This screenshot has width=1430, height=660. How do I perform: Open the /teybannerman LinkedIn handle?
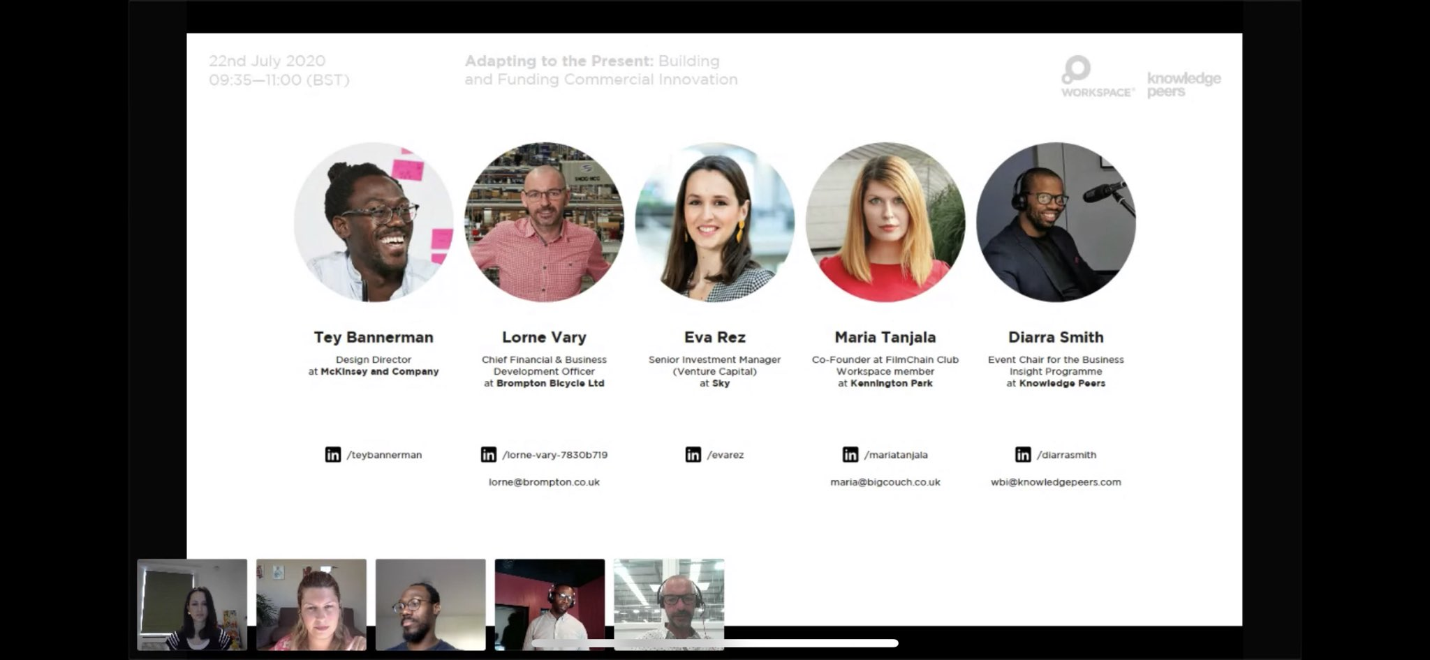tap(384, 455)
